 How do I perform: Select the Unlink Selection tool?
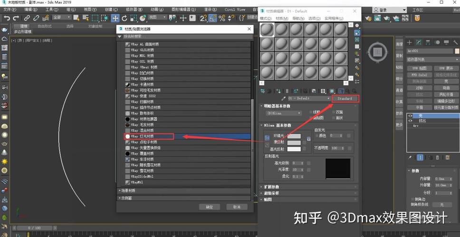click(x=36, y=18)
